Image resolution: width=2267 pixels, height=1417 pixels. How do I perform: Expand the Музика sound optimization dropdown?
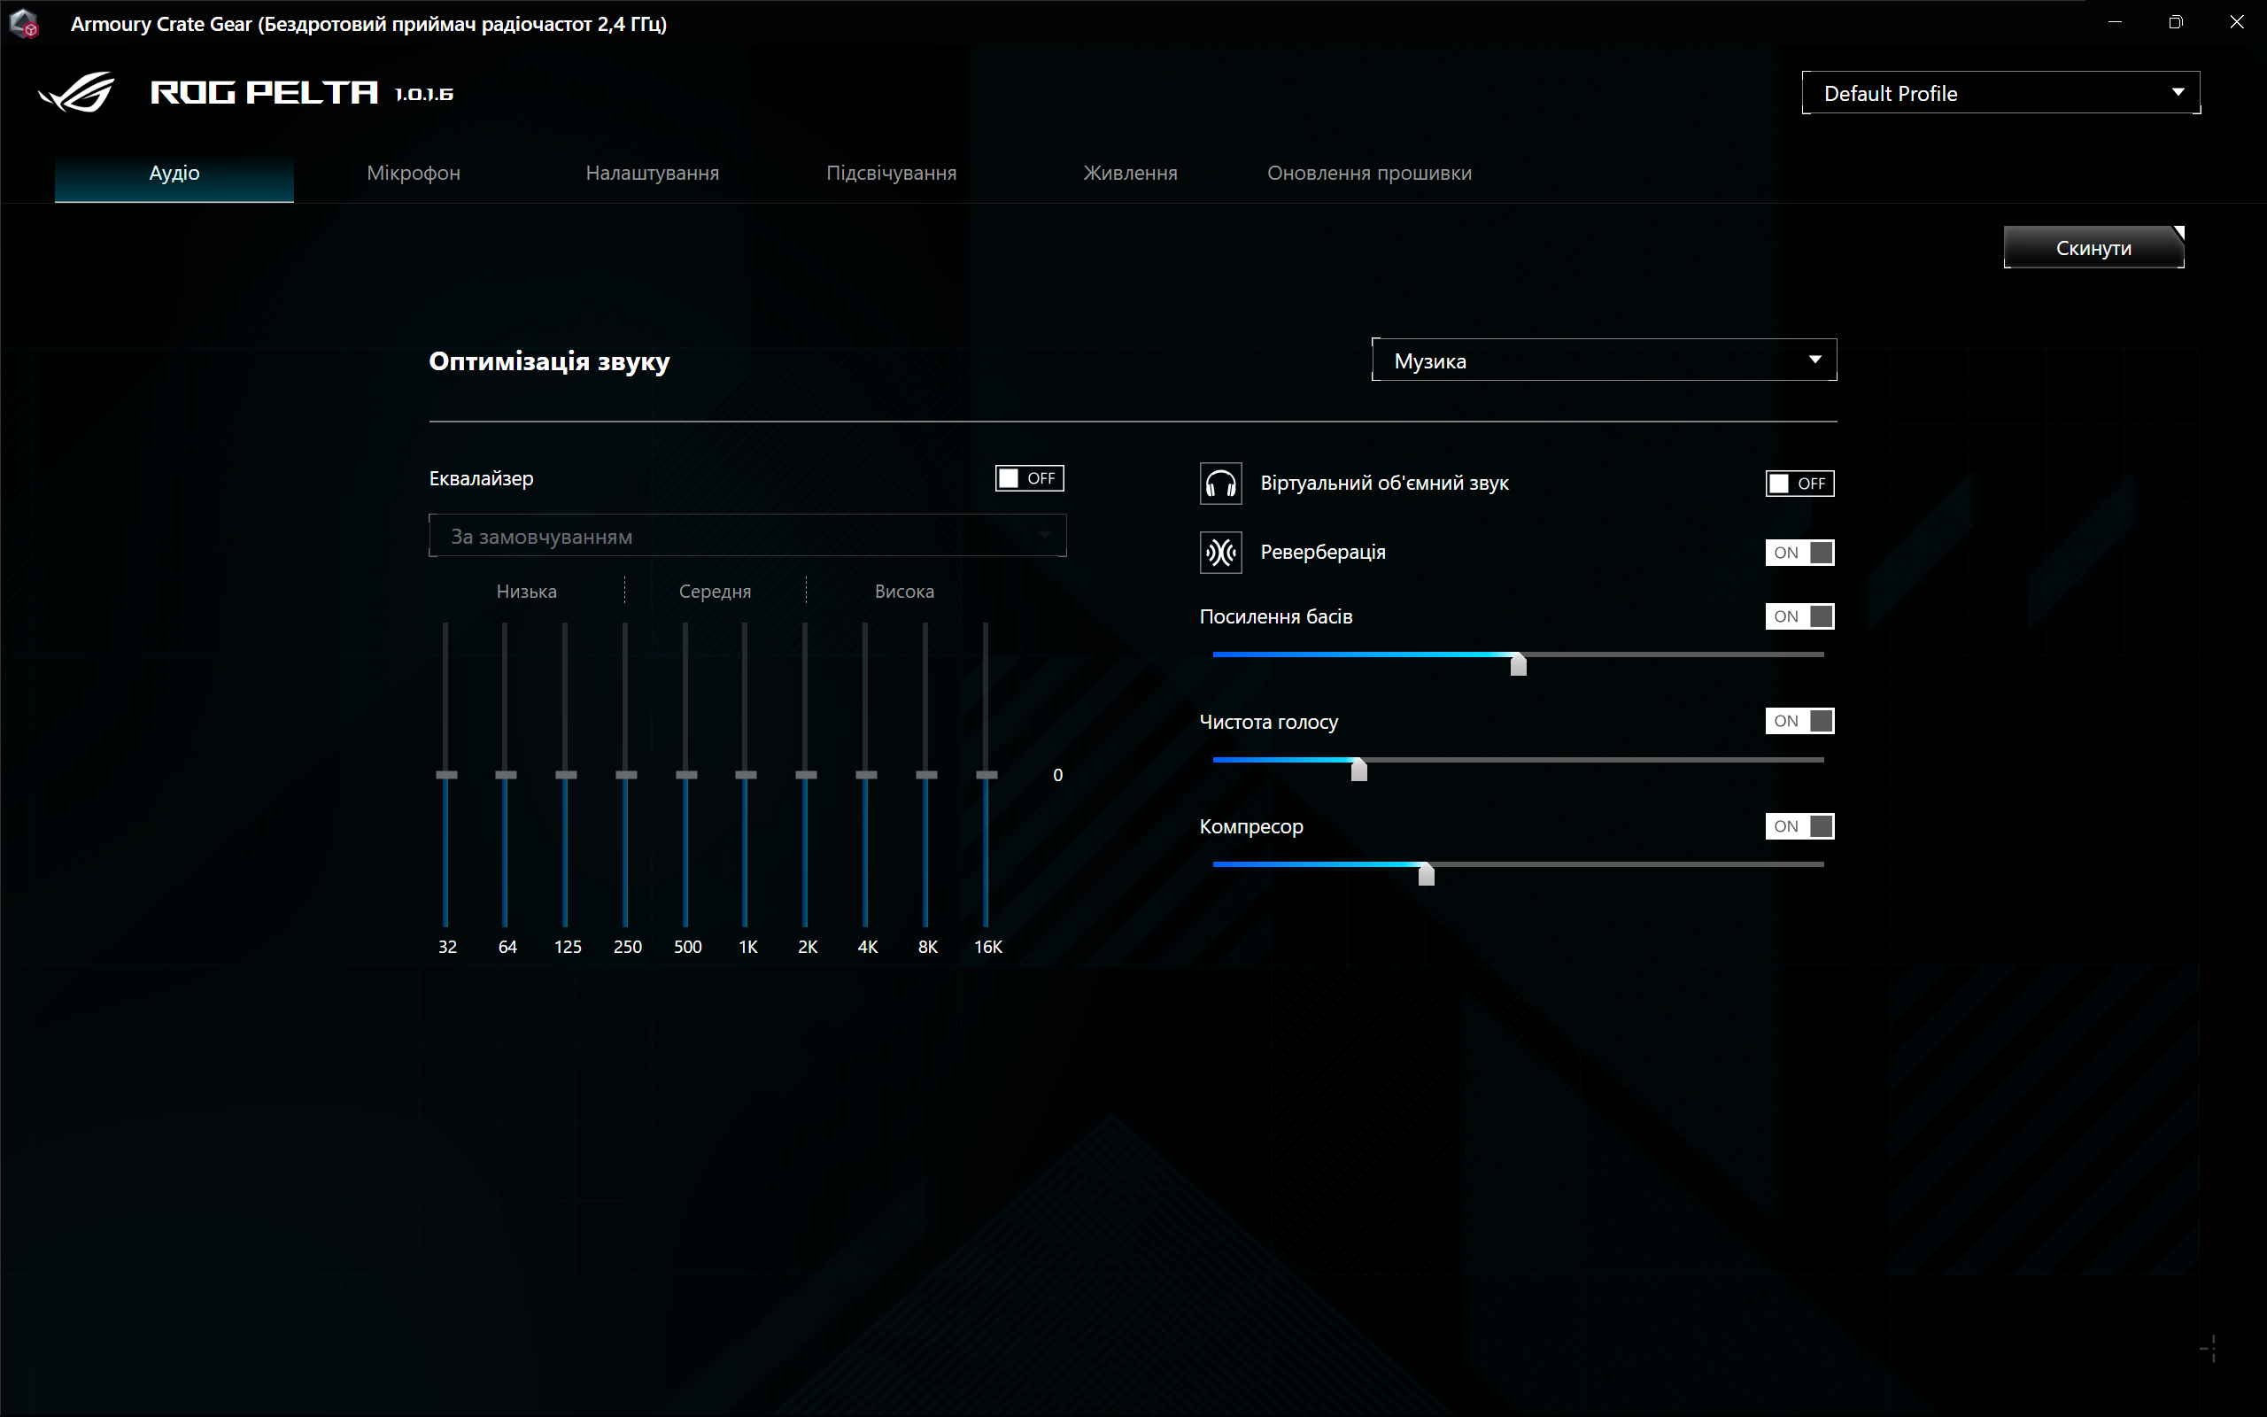(1604, 360)
